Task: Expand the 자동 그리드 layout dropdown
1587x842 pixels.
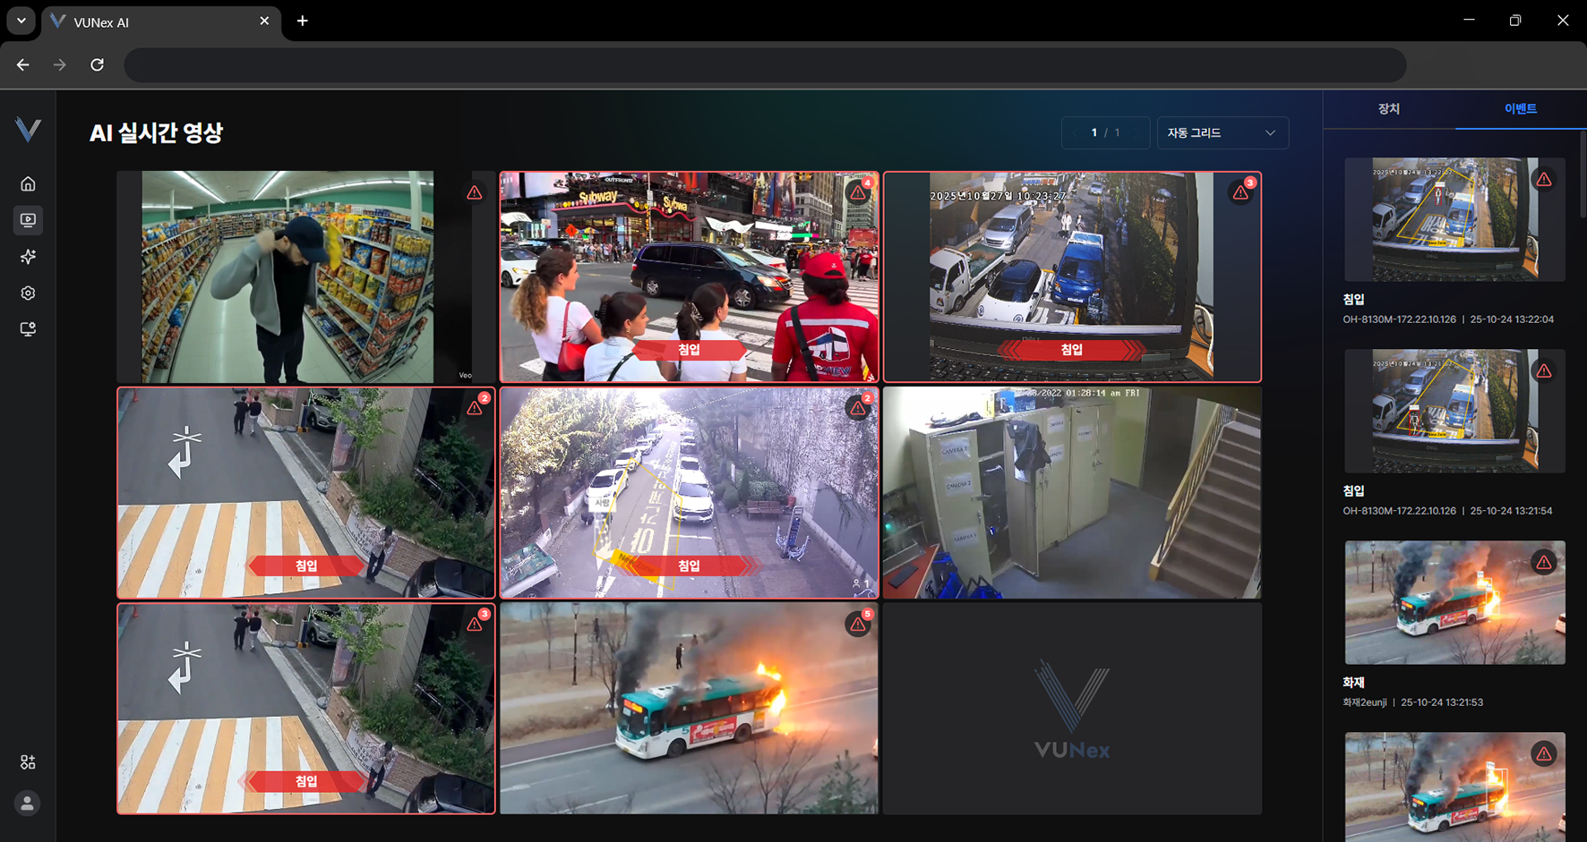Action: (x=1222, y=133)
